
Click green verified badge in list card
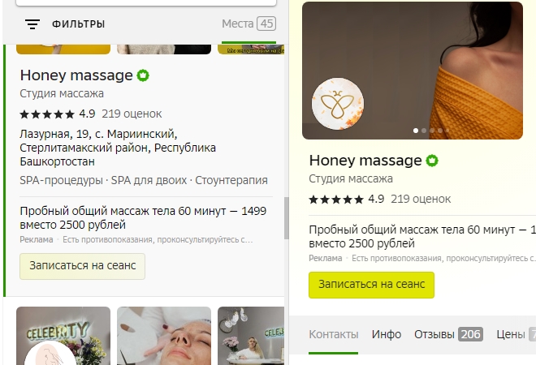pos(143,75)
